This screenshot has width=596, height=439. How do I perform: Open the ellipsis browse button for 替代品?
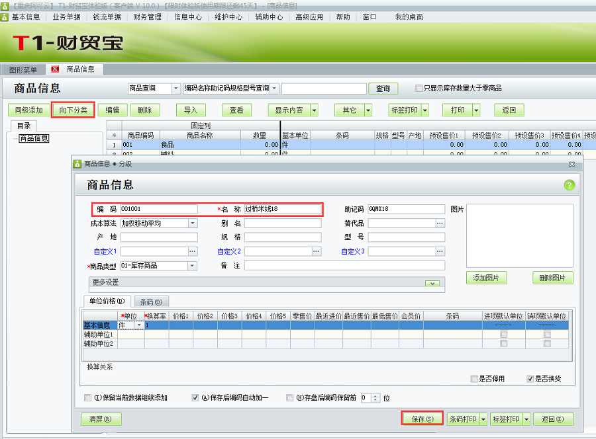pyautogui.click(x=440, y=223)
